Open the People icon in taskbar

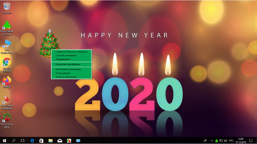tap(205, 140)
